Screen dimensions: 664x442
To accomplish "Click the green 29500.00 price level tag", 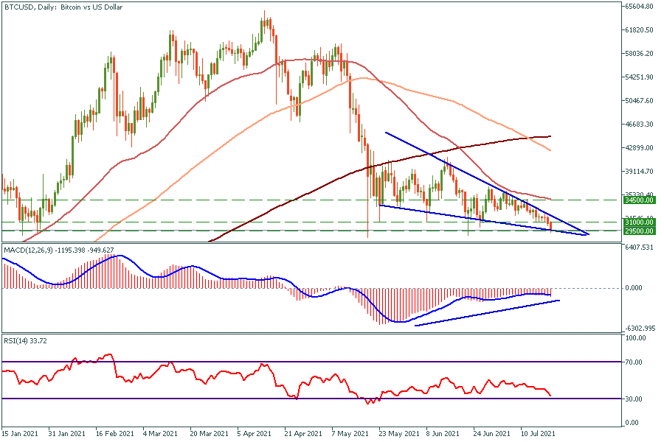I will pos(639,231).
